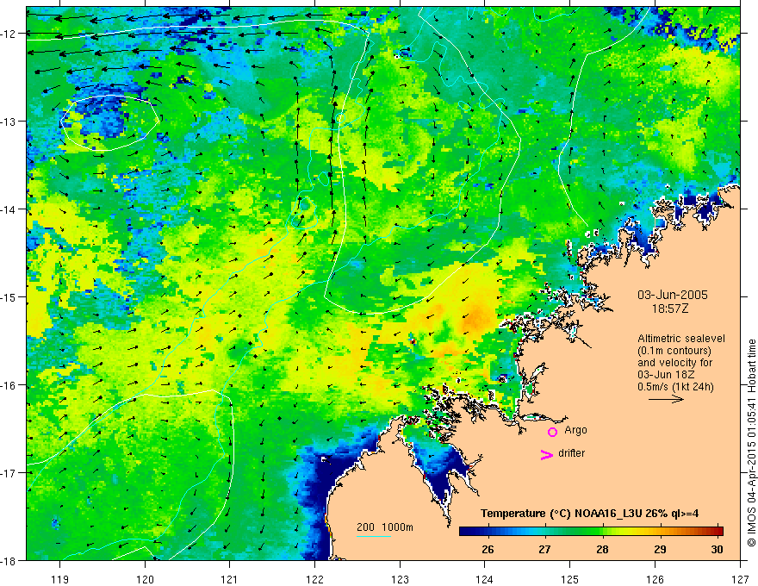Click the colorbar tick label '28'

click(602, 549)
